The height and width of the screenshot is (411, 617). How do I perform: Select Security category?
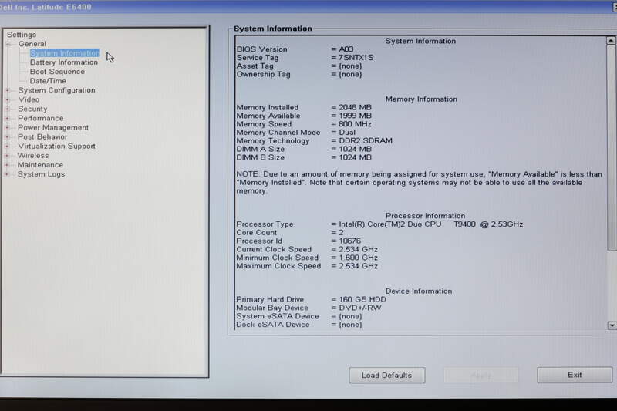pos(32,109)
